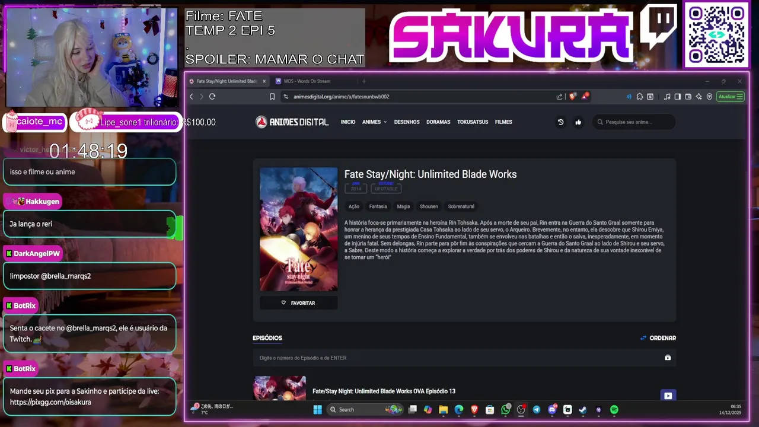
Task: Open Brave Shields lion icon
Action: pyautogui.click(x=572, y=97)
